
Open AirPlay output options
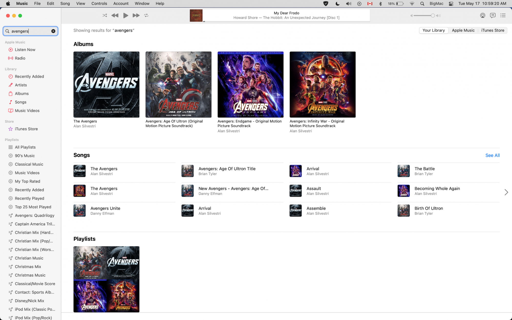tap(483, 15)
